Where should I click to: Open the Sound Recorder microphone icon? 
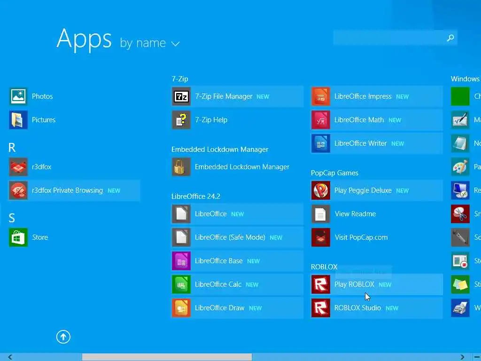tap(460, 237)
